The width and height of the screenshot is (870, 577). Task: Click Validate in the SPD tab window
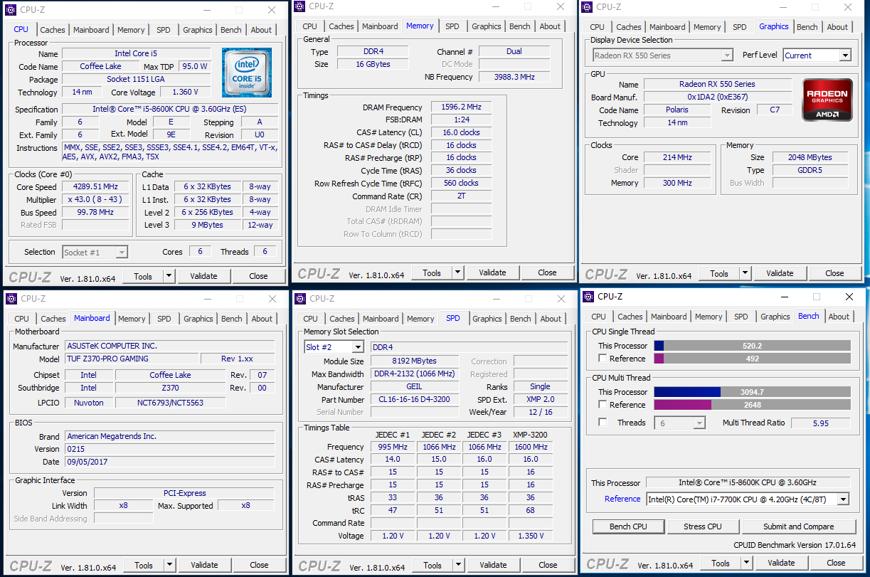(x=493, y=566)
